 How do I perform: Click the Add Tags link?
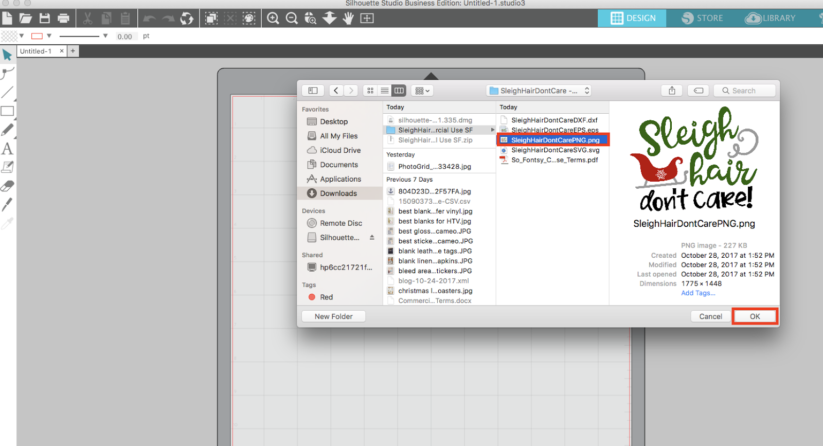point(698,293)
